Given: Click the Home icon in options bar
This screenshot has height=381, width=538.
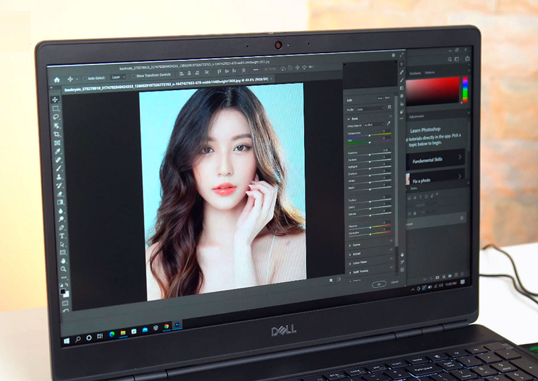Looking at the screenshot, I should click(56, 79).
